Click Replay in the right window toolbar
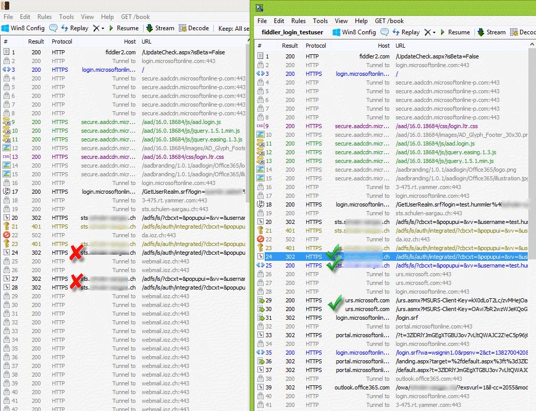 click(406, 32)
